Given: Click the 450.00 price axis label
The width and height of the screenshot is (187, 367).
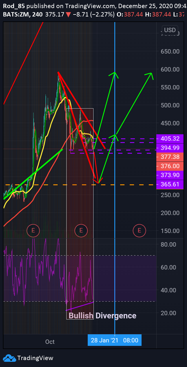Looking at the screenshot, I should click(x=170, y=123).
